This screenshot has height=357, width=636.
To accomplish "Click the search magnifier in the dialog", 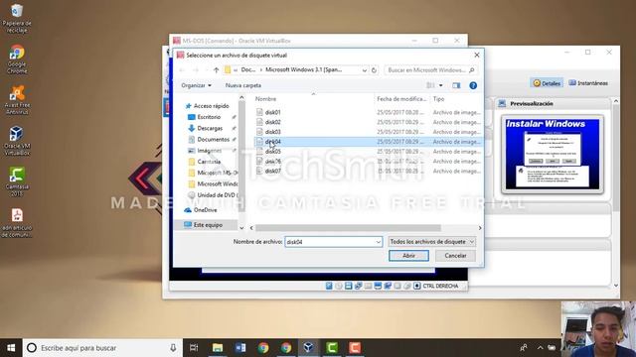I will coord(471,70).
